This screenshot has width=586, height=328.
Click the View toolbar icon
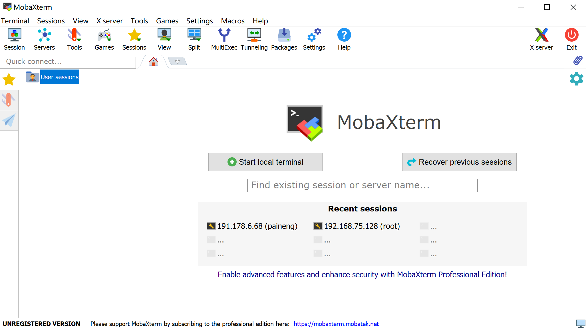click(164, 39)
